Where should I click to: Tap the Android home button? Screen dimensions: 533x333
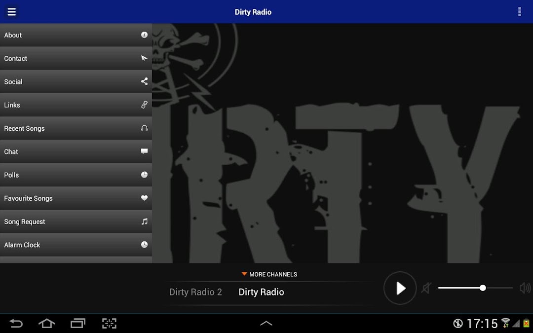(x=47, y=323)
